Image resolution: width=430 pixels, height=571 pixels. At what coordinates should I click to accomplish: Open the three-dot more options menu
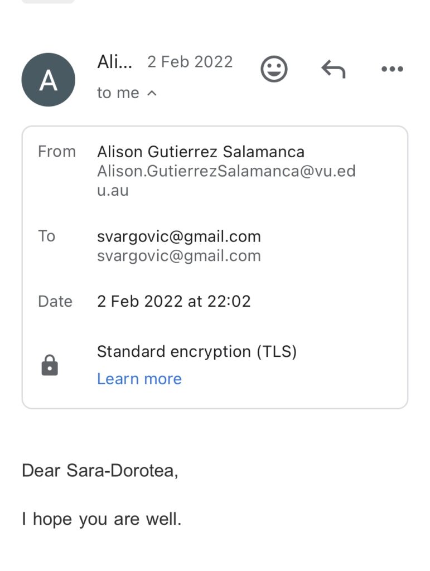click(392, 69)
